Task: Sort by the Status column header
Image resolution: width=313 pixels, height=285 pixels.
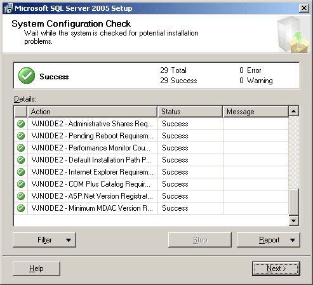Action: [x=190, y=112]
